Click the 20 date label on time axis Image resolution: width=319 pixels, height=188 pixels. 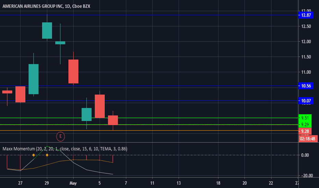pyautogui.click(x=244, y=183)
